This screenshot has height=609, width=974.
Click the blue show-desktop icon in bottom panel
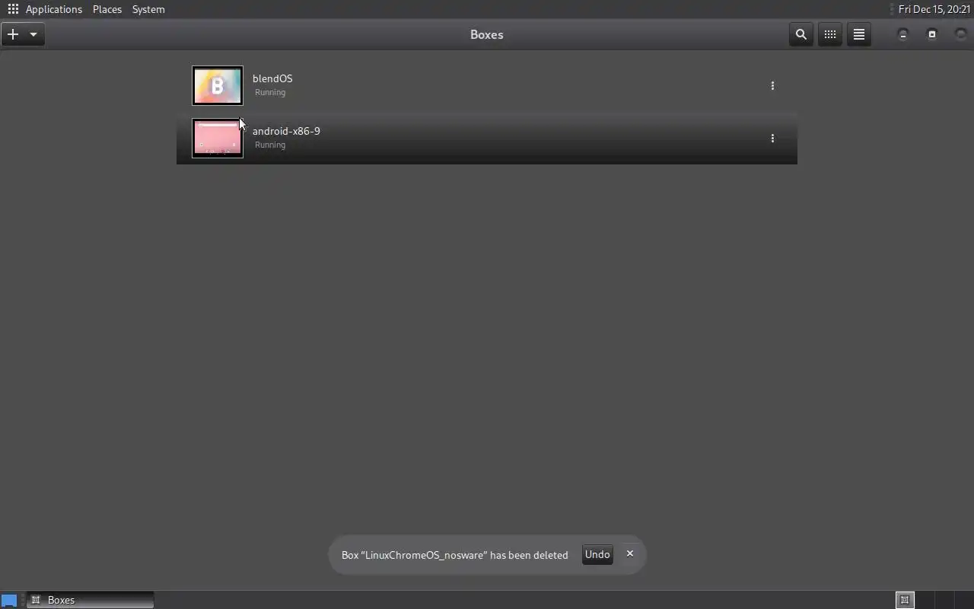pyautogui.click(x=9, y=600)
